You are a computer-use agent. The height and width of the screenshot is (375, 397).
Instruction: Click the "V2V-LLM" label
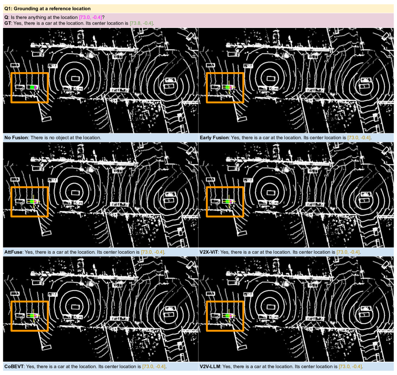coord(210,366)
